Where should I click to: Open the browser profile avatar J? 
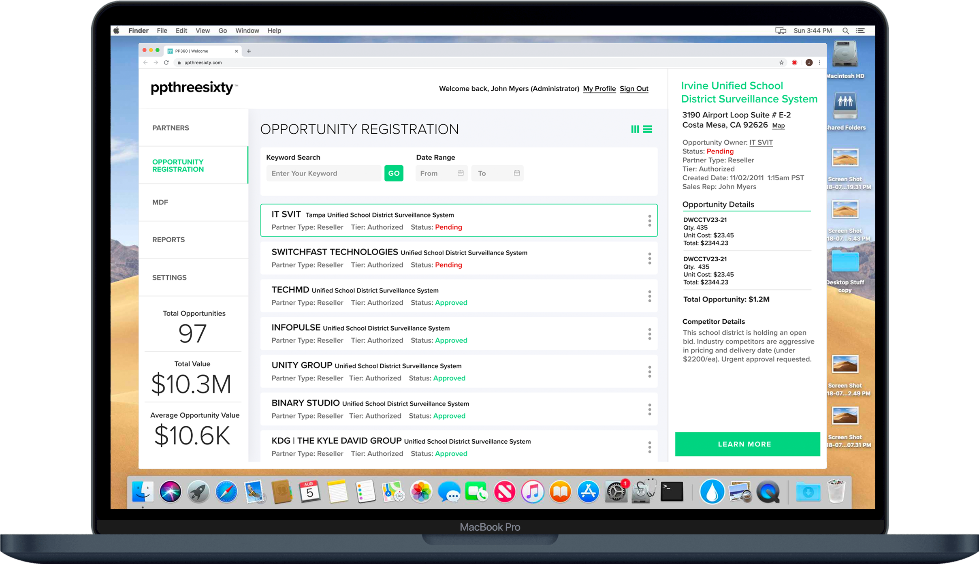tap(808, 62)
